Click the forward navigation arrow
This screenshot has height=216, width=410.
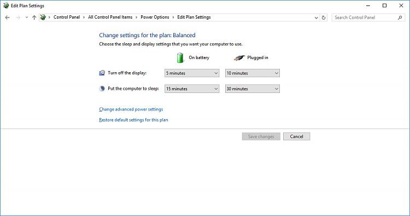18,17
